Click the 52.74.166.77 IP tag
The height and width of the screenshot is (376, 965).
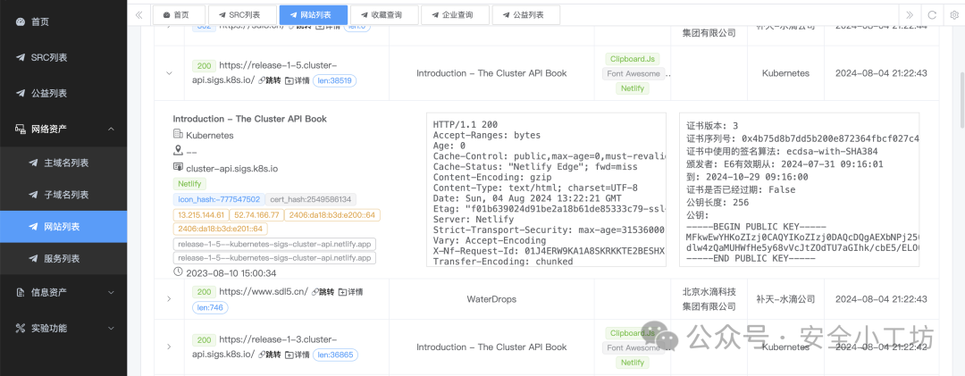pos(258,214)
